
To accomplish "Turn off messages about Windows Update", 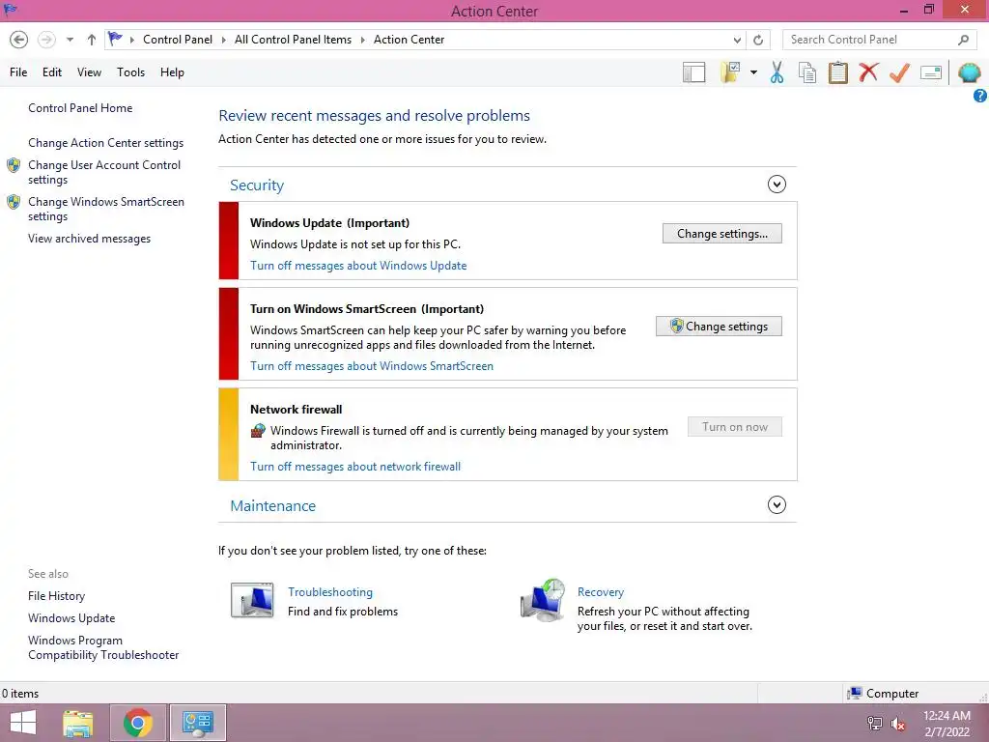I will point(358,266).
